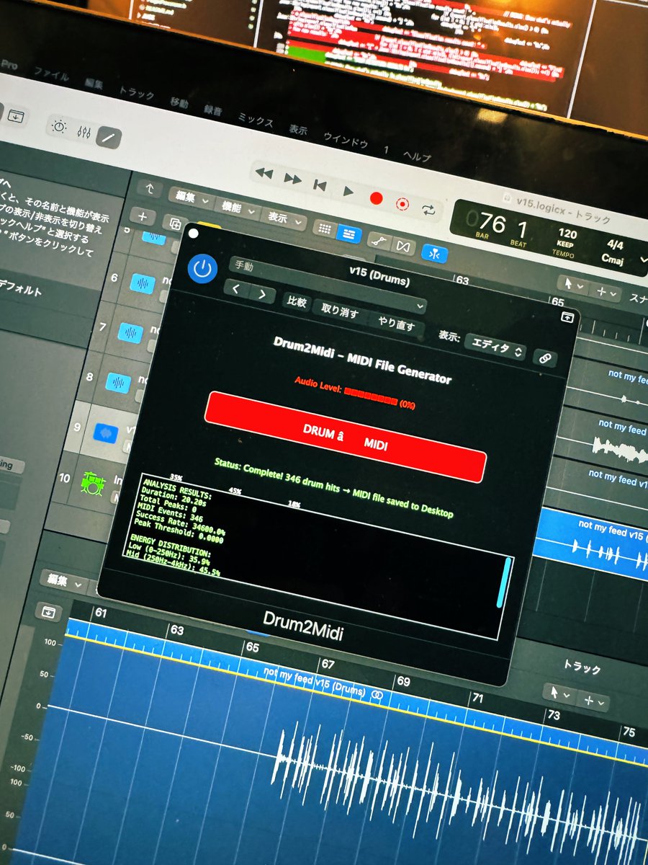Open editor pointer tool menu near トラック
648x865 pixels.
[559, 693]
